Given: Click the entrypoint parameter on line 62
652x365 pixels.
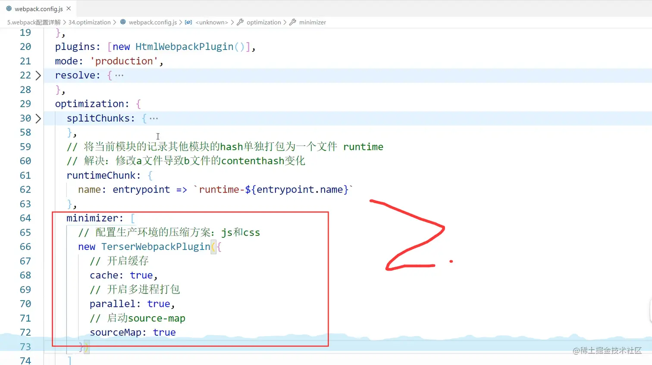Looking at the screenshot, I should click(141, 190).
